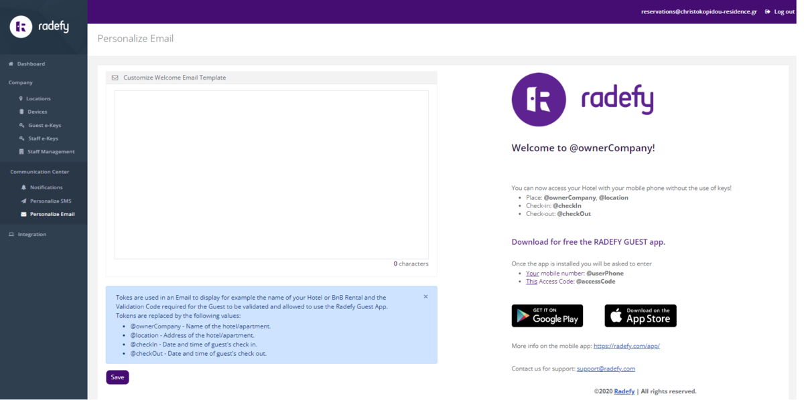Click the Log out arrow icon
This screenshot has width=804, height=400.
click(x=768, y=11)
